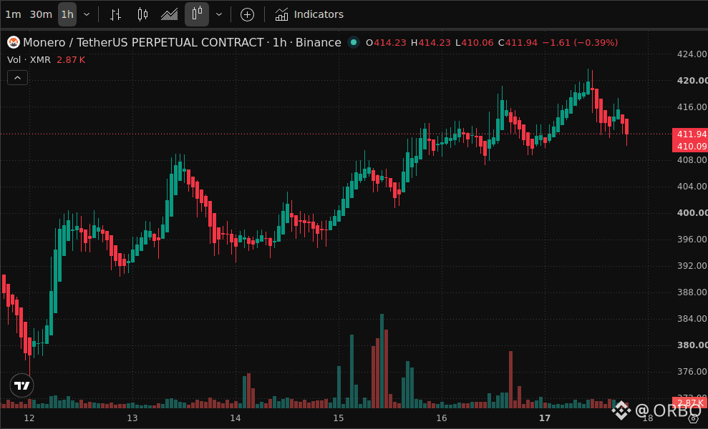Click the high value H414.23
Image resolution: width=708 pixels, height=429 pixels.
coord(431,42)
